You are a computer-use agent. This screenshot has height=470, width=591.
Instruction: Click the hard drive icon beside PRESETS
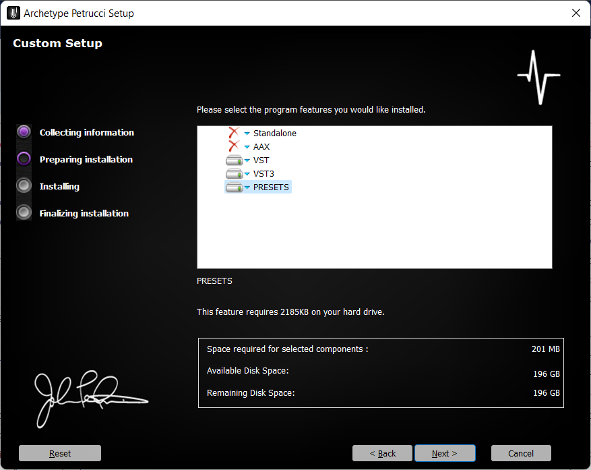[x=234, y=187]
